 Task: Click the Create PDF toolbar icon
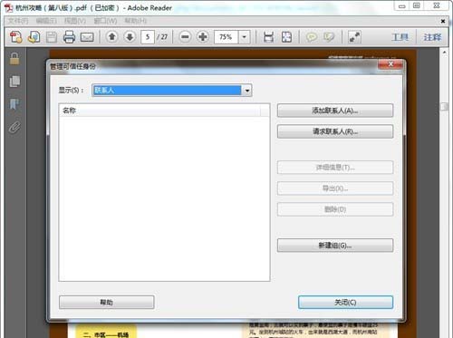[x=15, y=37]
